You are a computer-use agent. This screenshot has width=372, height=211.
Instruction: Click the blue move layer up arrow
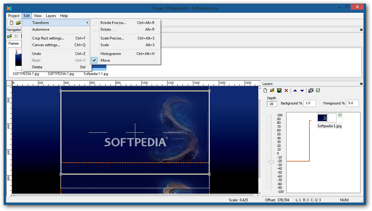(x=295, y=90)
